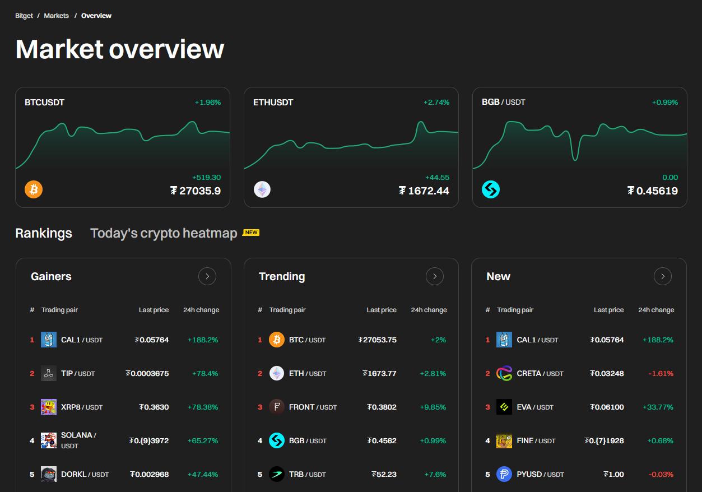Switch to the Rankings tab
The width and height of the screenshot is (702, 492).
pyautogui.click(x=44, y=233)
